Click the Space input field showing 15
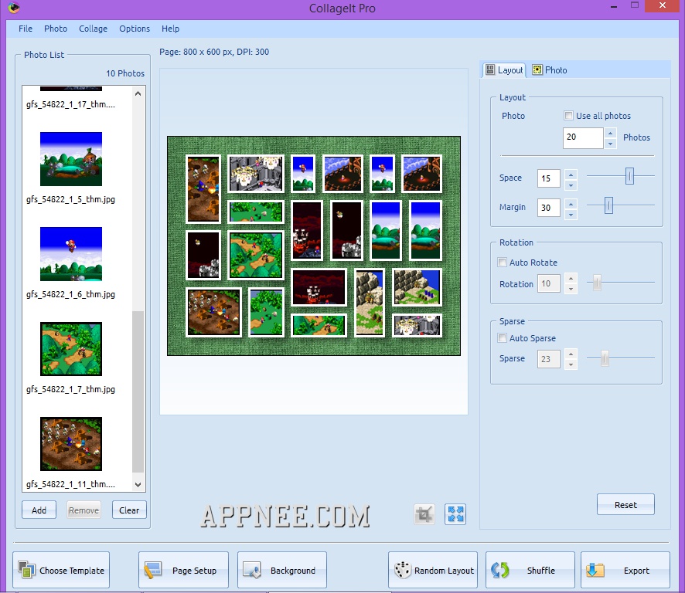685x593 pixels. [549, 178]
